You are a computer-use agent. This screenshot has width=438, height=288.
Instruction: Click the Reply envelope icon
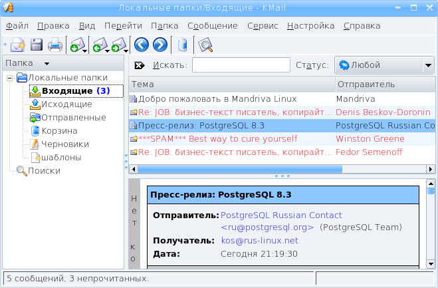pyautogui.click(x=100, y=45)
